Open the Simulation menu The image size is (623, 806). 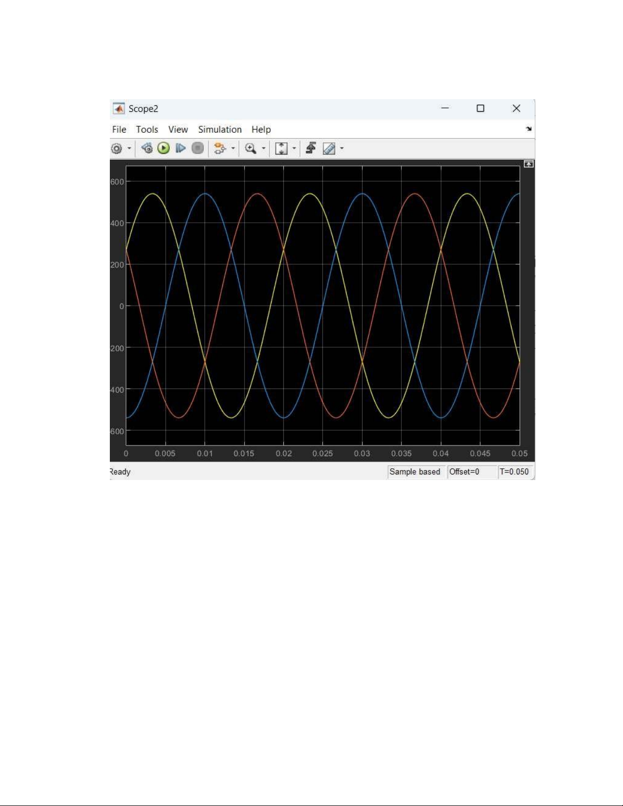pyautogui.click(x=220, y=130)
